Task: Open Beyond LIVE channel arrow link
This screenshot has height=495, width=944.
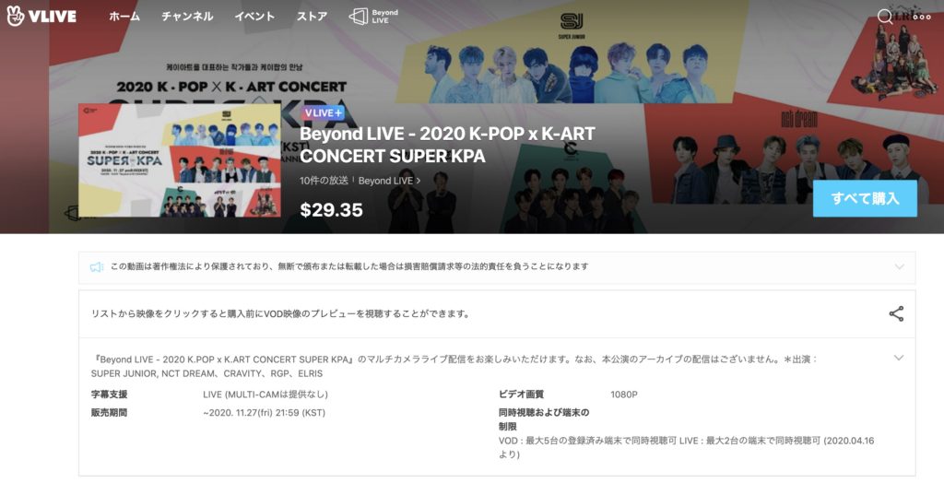Action: (x=390, y=181)
